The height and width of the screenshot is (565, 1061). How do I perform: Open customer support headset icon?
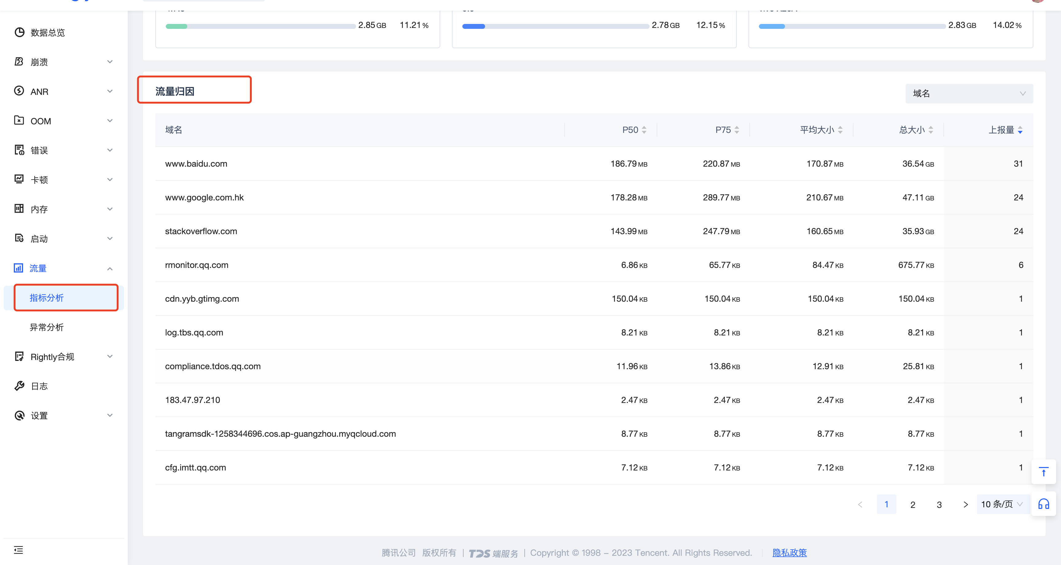[1043, 504]
